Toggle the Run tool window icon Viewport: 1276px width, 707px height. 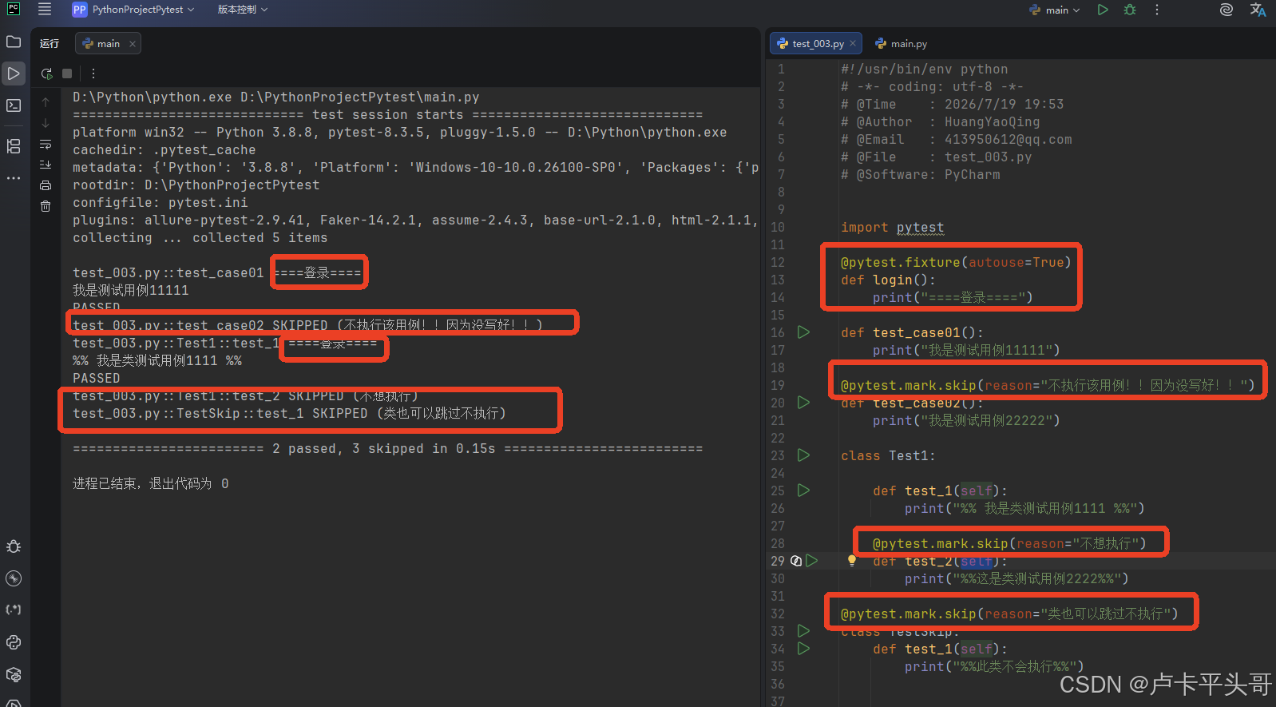14,73
